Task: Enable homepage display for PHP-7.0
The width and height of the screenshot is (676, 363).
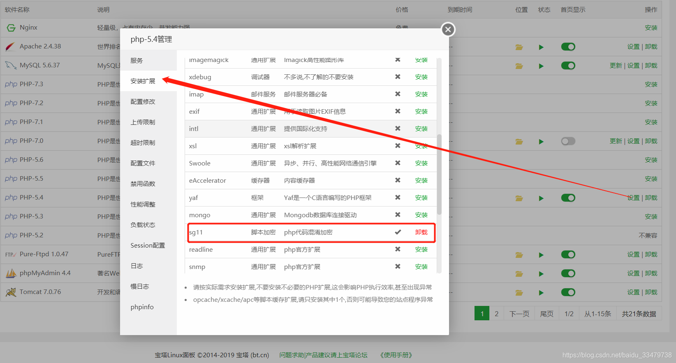Action: [568, 141]
